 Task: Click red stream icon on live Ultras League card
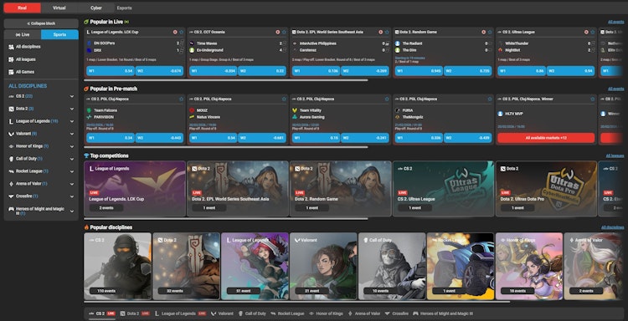586,32
